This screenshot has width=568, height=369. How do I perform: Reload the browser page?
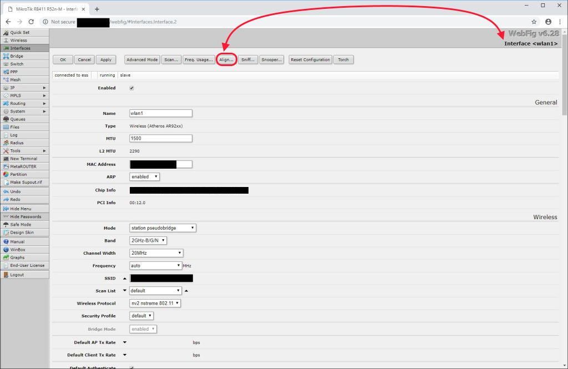pos(31,22)
